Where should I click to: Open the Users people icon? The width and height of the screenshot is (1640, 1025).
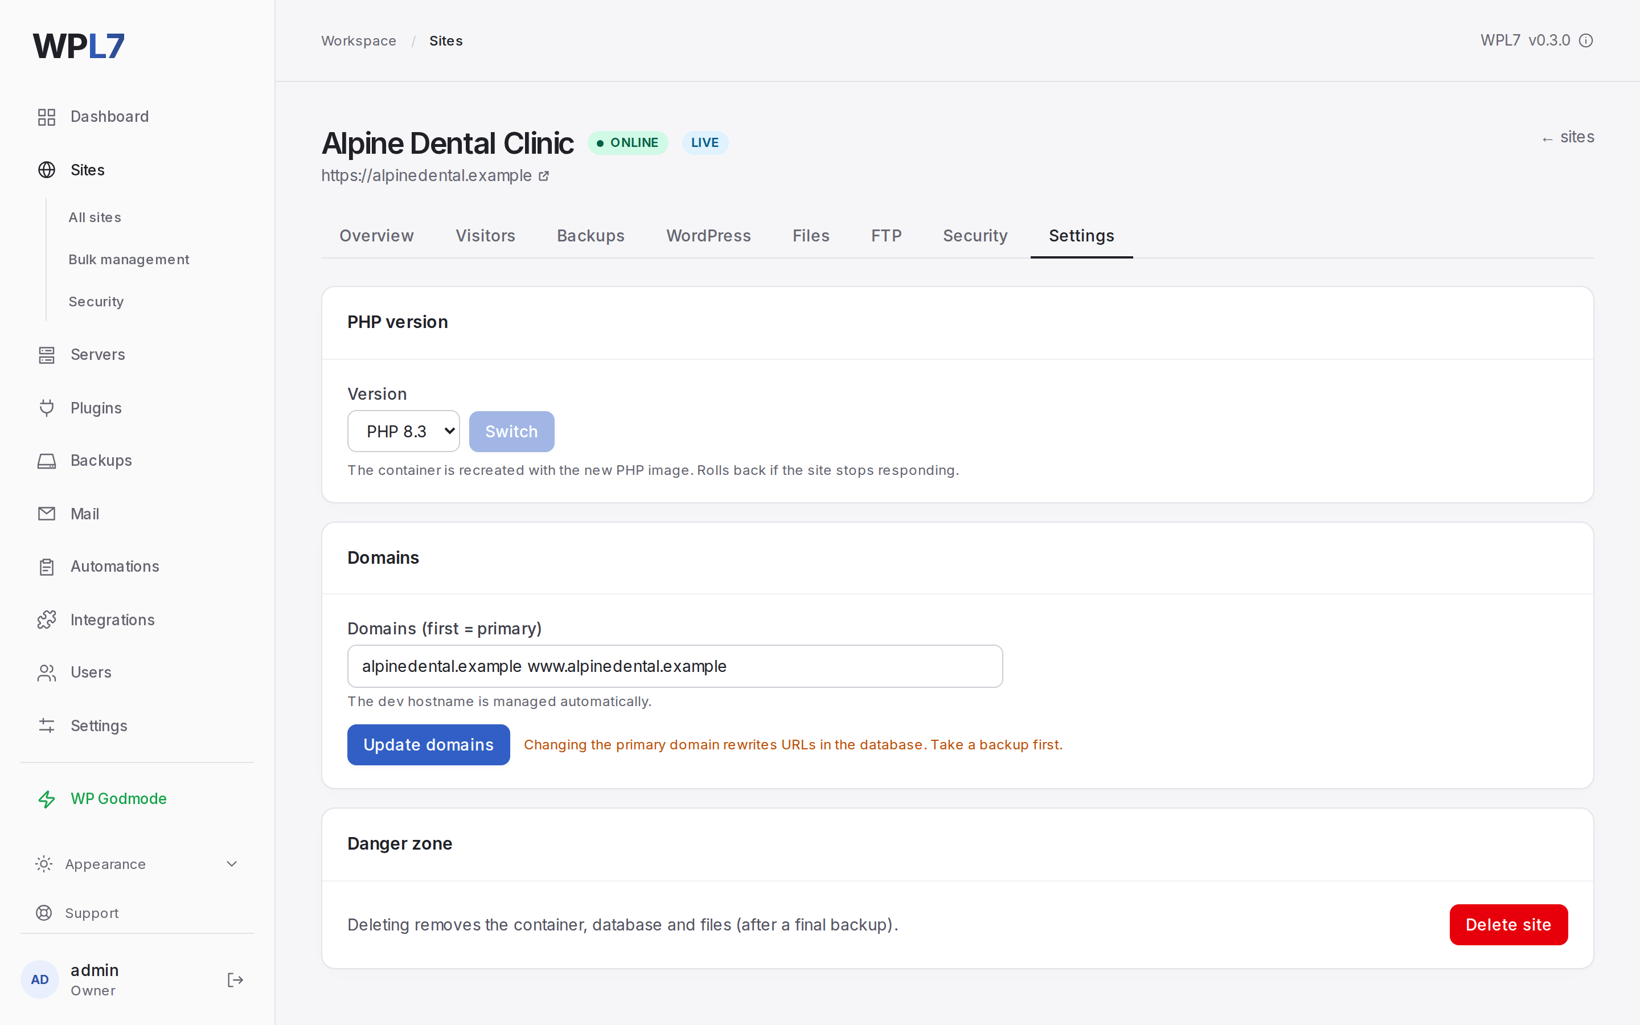46,673
